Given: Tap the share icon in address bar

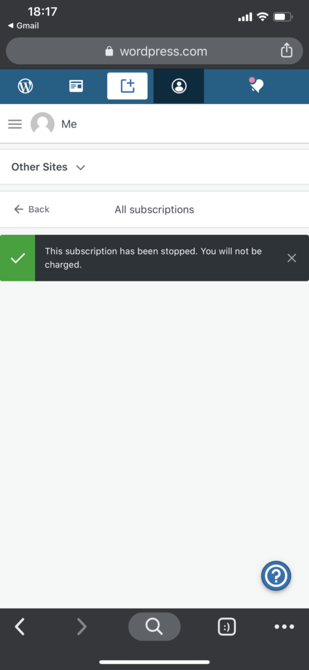Looking at the screenshot, I should pyautogui.click(x=286, y=50).
